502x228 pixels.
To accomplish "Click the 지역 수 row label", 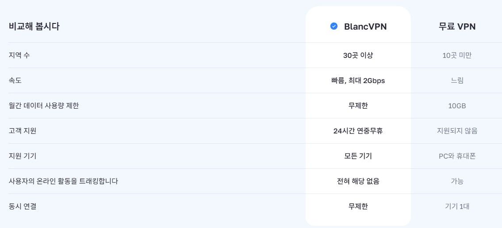I will tap(19, 55).
